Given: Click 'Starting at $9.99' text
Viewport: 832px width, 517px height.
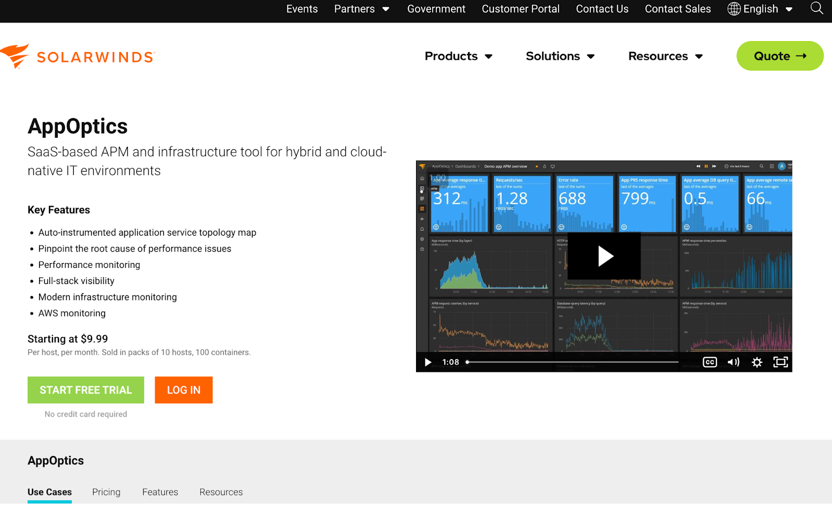Looking at the screenshot, I should pos(68,339).
